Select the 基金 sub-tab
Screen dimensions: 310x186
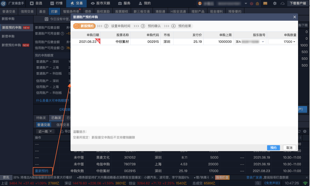tap(42, 11)
